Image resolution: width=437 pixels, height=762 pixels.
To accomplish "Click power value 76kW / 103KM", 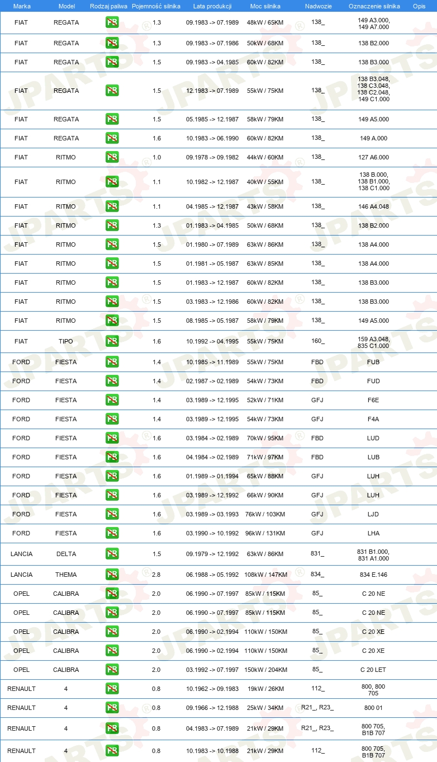I will click(x=265, y=514).
